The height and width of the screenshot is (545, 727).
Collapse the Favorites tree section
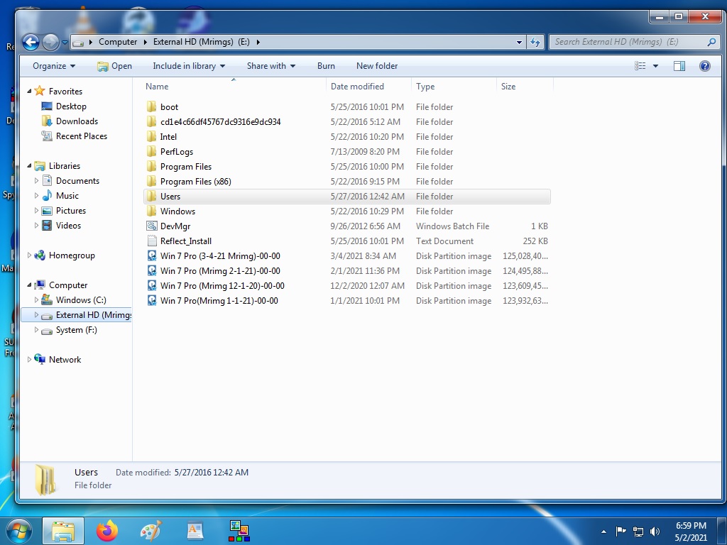tap(29, 92)
